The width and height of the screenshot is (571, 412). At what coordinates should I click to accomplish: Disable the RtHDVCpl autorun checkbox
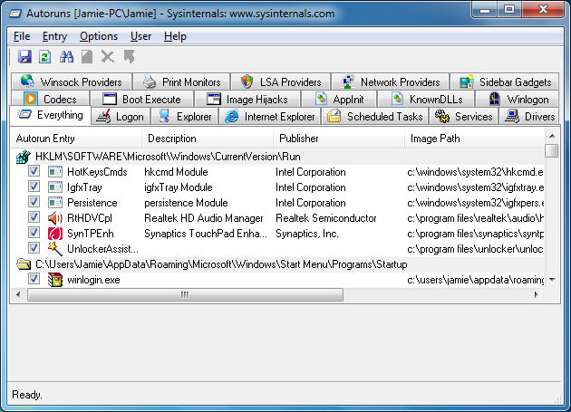click(x=34, y=217)
